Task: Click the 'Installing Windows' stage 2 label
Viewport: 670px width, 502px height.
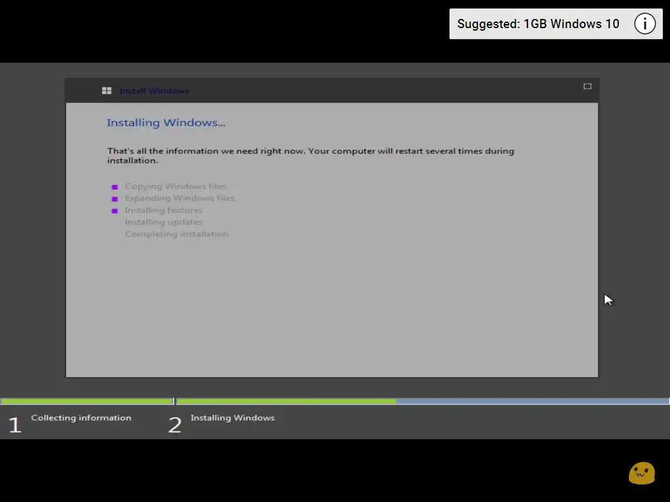Action: (x=232, y=418)
